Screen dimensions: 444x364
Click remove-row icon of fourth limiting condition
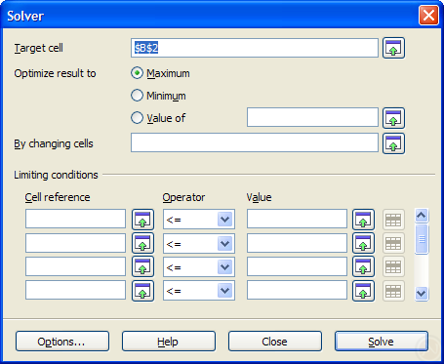coord(393,291)
